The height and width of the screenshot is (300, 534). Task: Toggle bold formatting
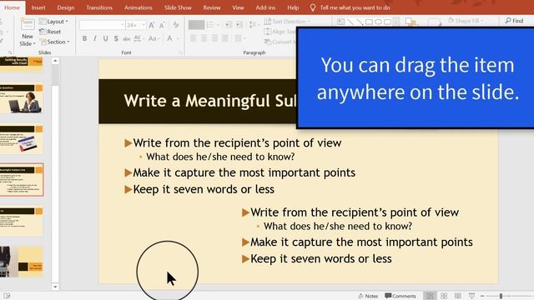click(84, 38)
